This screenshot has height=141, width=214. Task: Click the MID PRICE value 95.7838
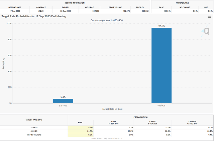[x=96, y=11]
